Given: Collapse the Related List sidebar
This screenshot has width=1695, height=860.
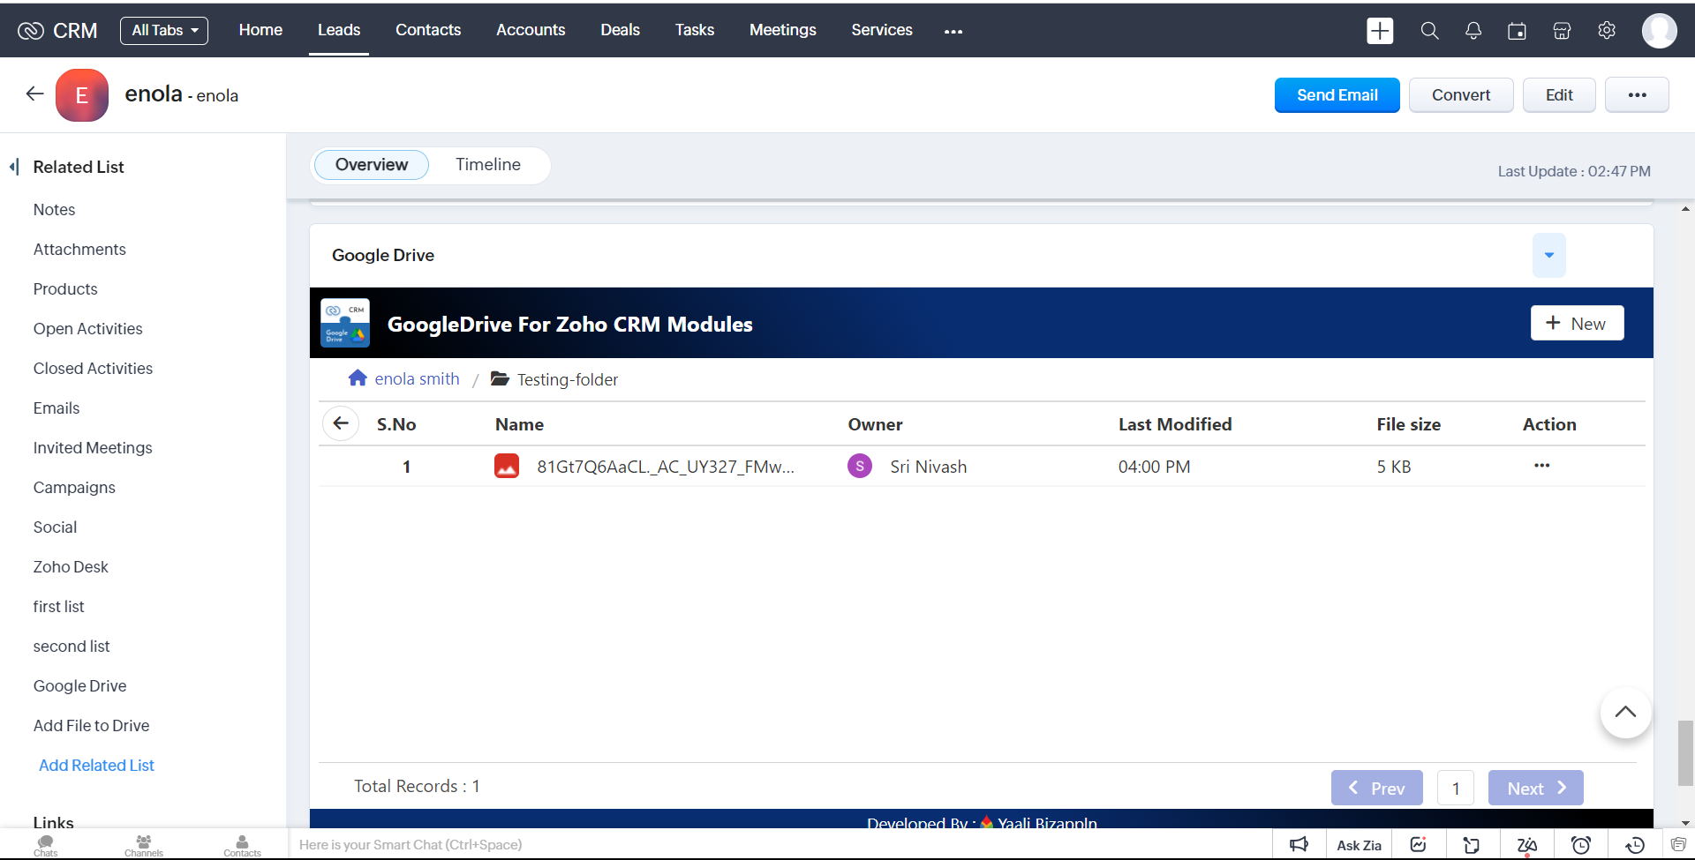Looking at the screenshot, I should click(14, 167).
